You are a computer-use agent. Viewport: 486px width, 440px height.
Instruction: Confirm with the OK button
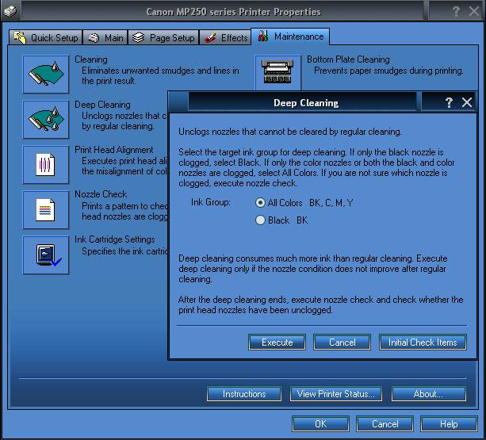[x=320, y=423]
